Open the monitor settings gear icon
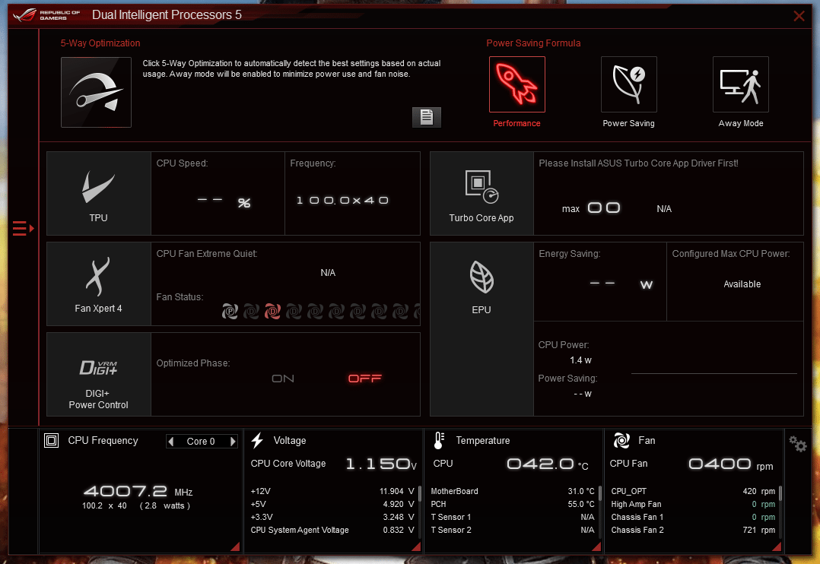Viewport: 820px width, 564px height. point(798,444)
